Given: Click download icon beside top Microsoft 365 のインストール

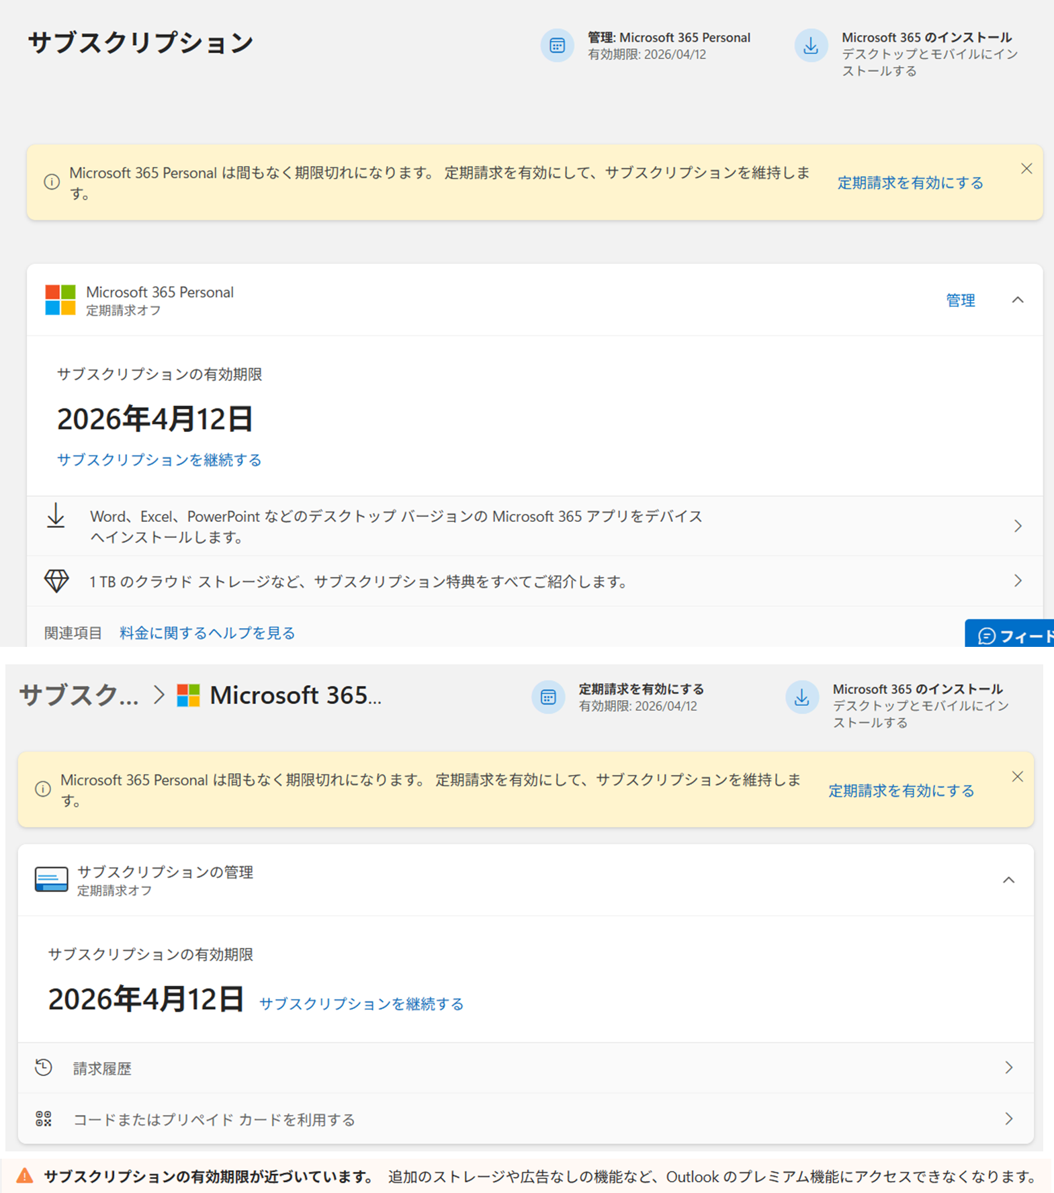Looking at the screenshot, I should tap(811, 46).
